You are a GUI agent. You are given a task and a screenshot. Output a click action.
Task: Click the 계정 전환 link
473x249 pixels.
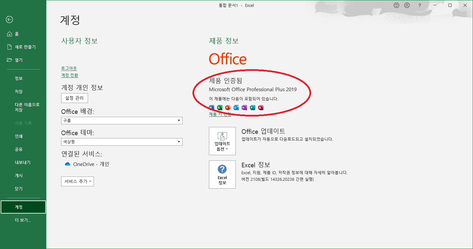(x=70, y=75)
